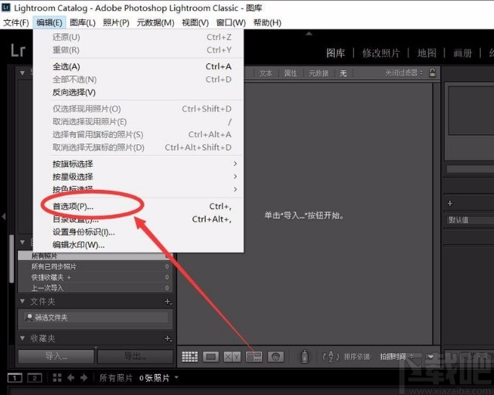Click 导入... button
Screen dimensions: 494x395
pyautogui.click(x=56, y=356)
